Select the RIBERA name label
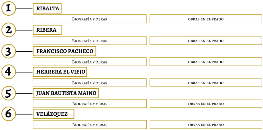This screenshot has width=263, height=130. pos(47,30)
